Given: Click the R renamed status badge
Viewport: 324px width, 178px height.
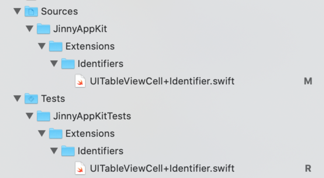Looking at the screenshot, I should pos(308,168).
